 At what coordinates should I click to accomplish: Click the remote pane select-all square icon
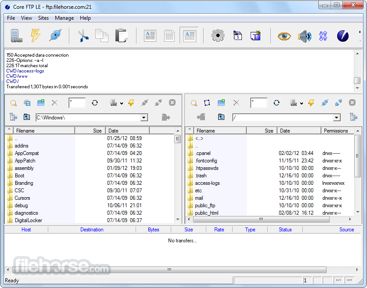[207, 103]
